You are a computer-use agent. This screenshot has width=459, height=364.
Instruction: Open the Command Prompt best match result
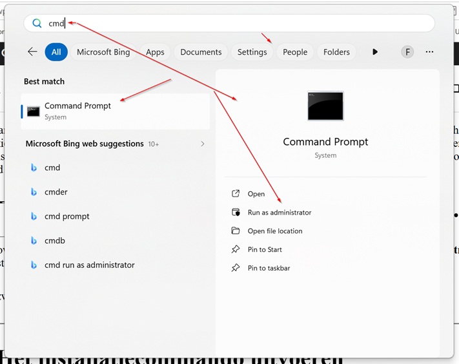(x=116, y=111)
